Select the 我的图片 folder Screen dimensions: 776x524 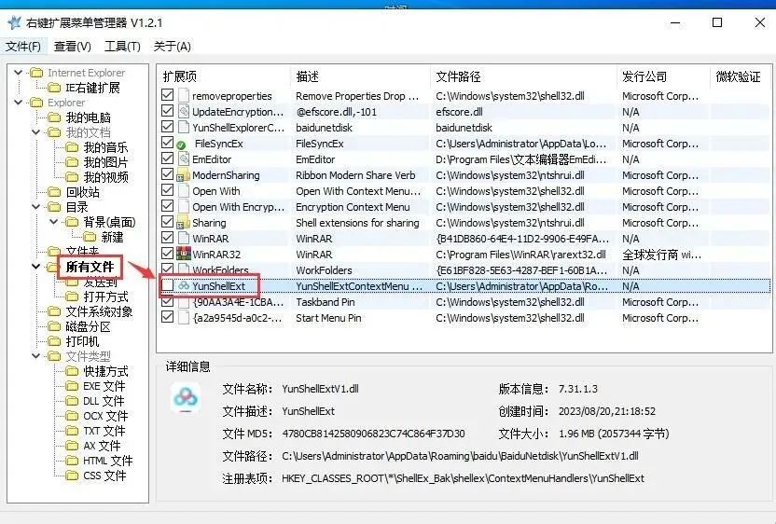pos(105,162)
